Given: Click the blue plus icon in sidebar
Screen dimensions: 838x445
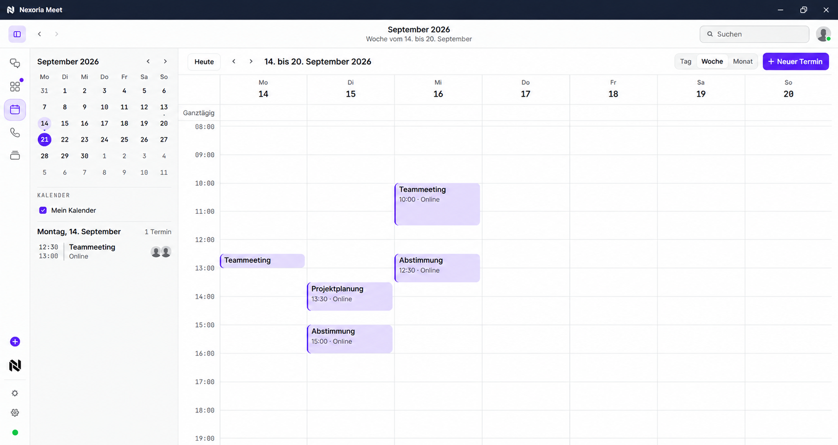Looking at the screenshot, I should [x=15, y=342].
